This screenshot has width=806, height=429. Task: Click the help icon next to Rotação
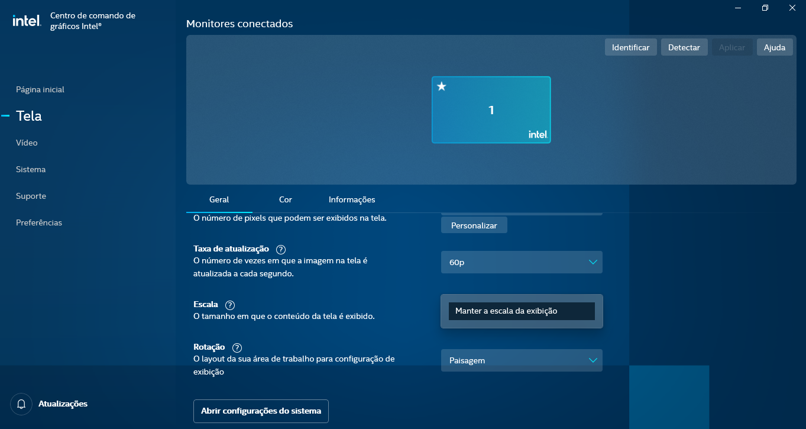click(x=237, y=347)
